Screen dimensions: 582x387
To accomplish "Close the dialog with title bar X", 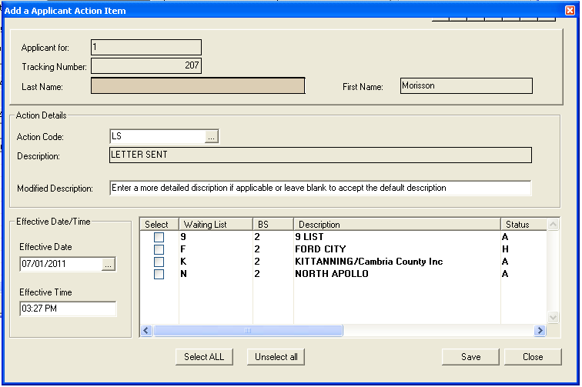I will pos(570,11).
